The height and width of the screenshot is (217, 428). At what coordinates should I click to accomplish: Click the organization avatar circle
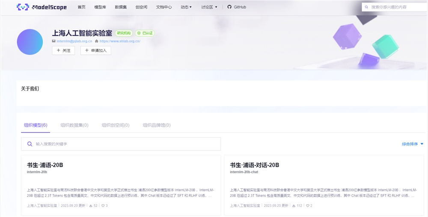[30, 42]
